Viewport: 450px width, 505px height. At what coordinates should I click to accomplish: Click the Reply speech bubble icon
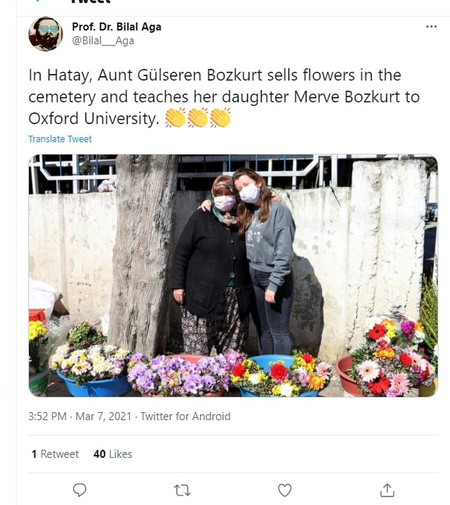click(80, 490)
